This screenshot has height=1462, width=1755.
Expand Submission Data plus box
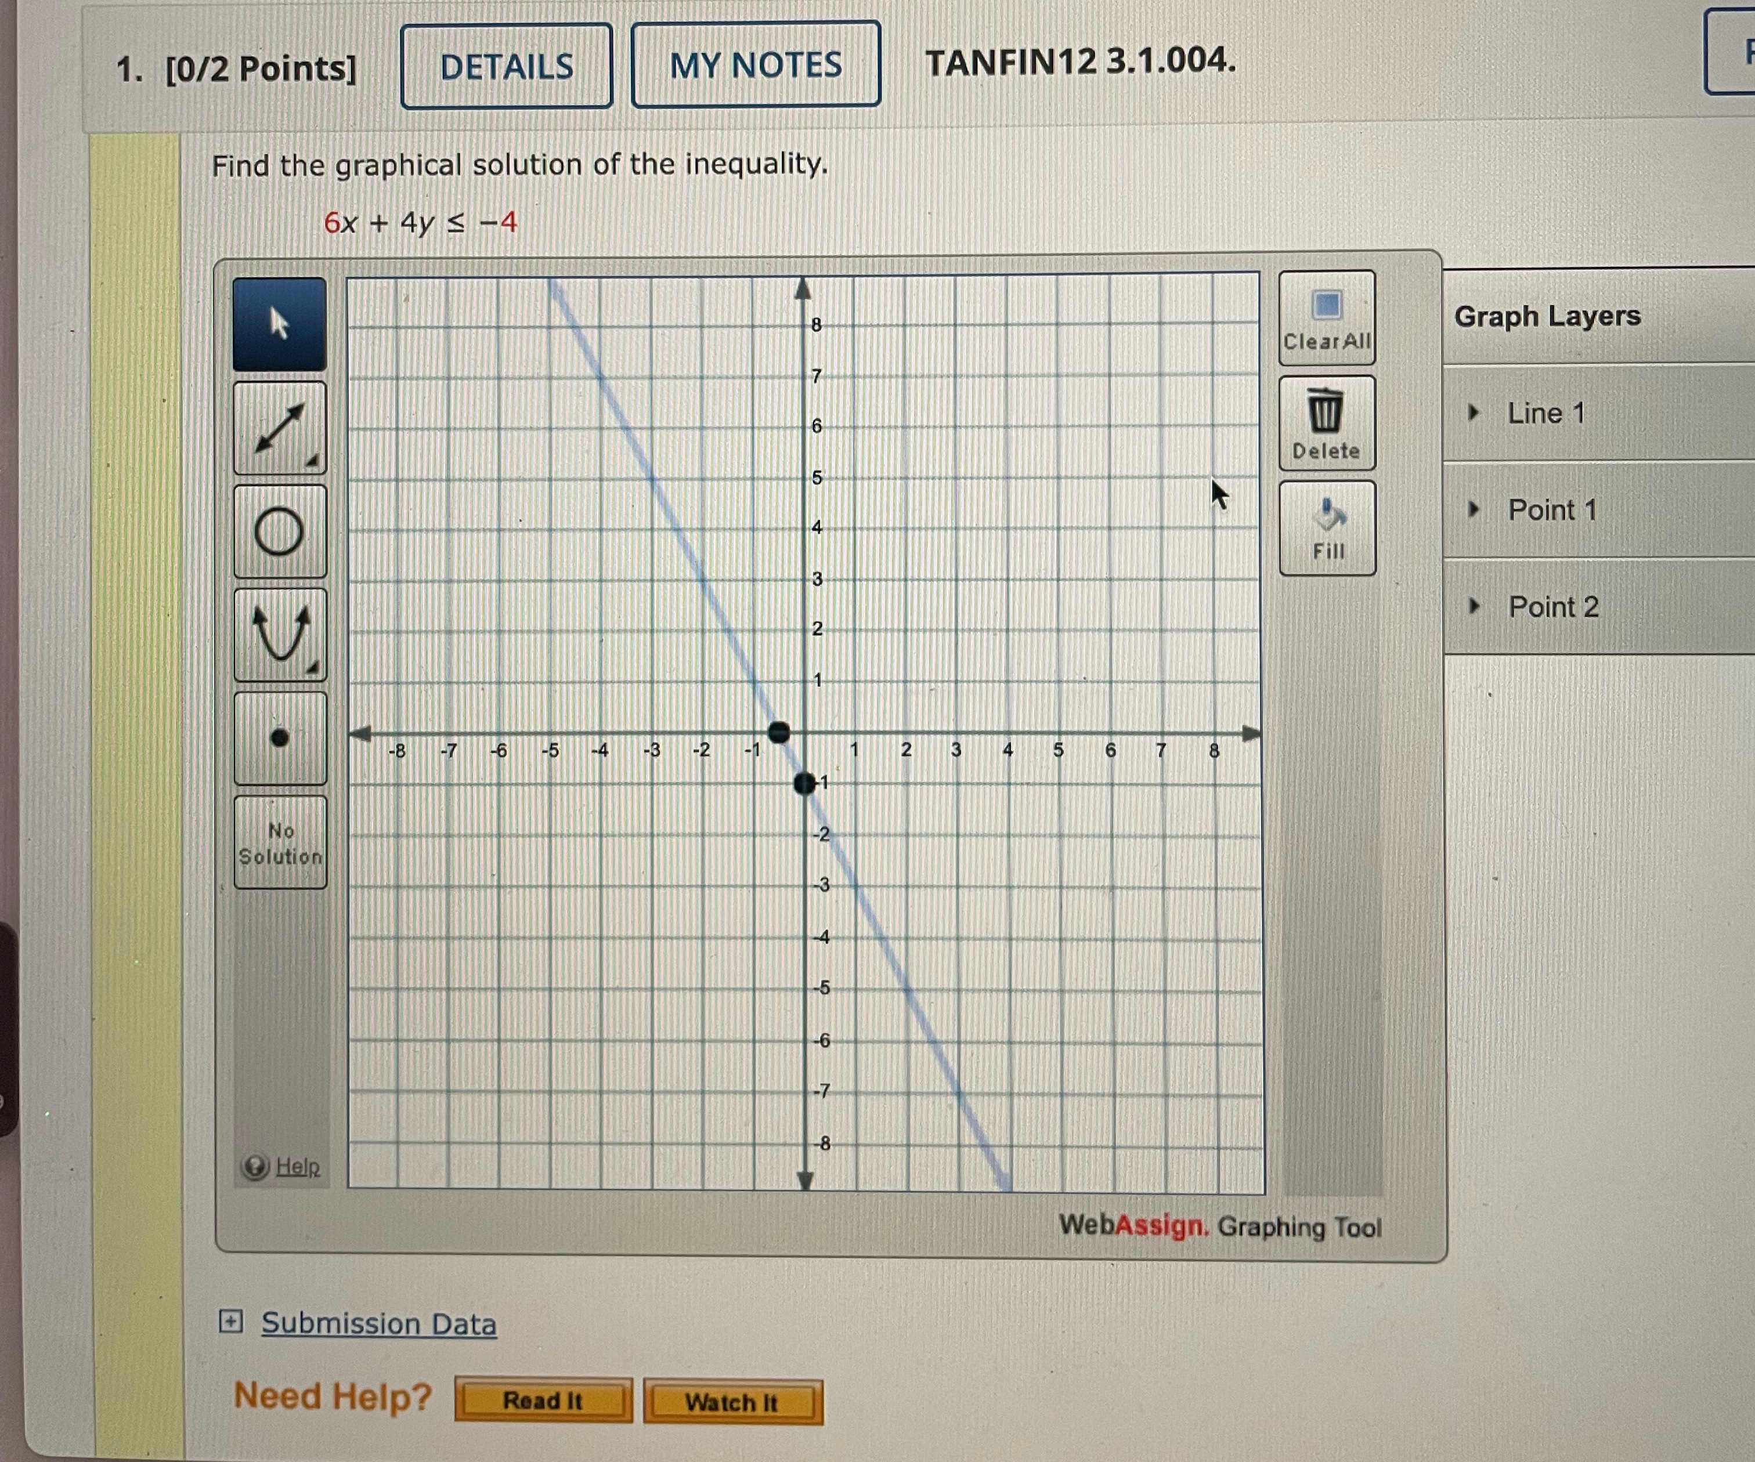coord(230,1322)
